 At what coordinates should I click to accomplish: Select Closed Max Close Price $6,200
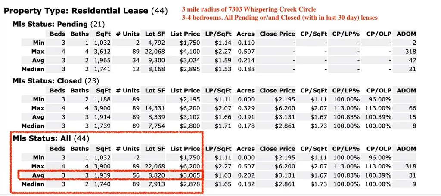pyautogui.click(x=286, y=108)
